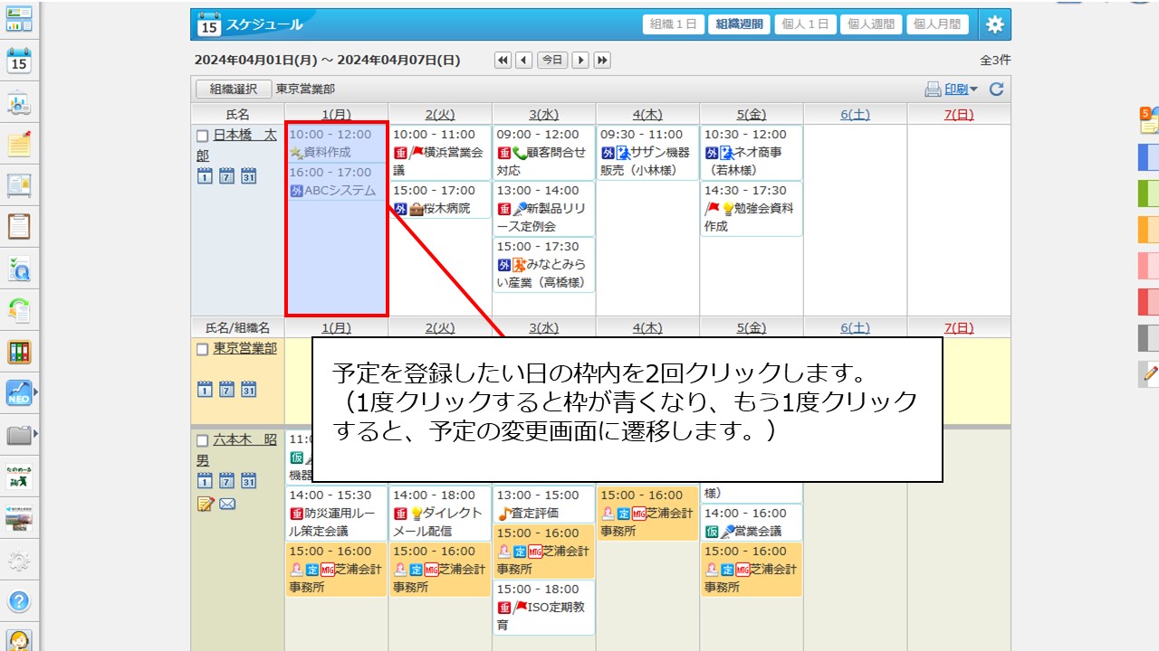This screenshot has width=1159, height=651.
Task: Click the refresh icon next to 印刷
Action: pos(996,89)
